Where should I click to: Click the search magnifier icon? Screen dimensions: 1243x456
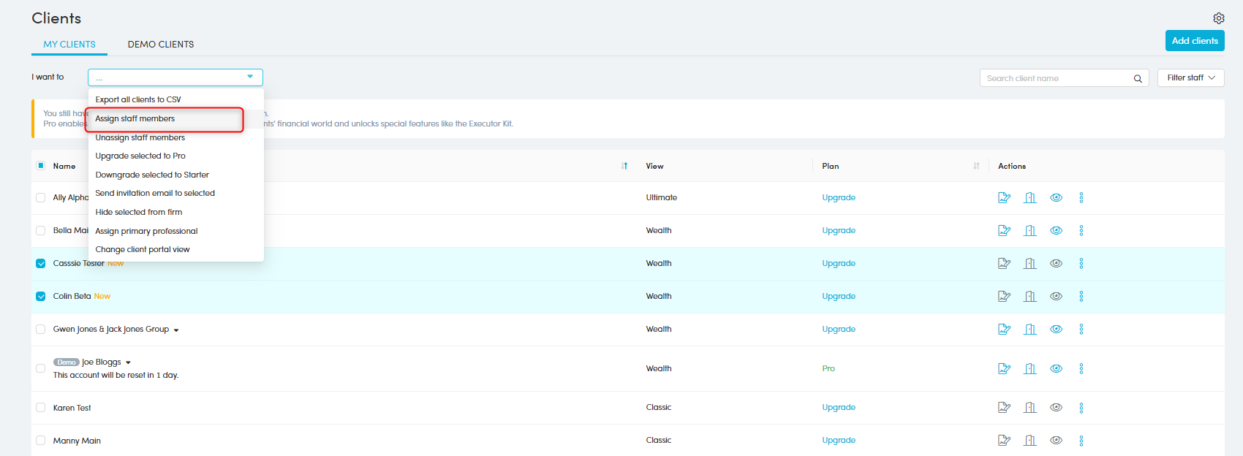1138,79
